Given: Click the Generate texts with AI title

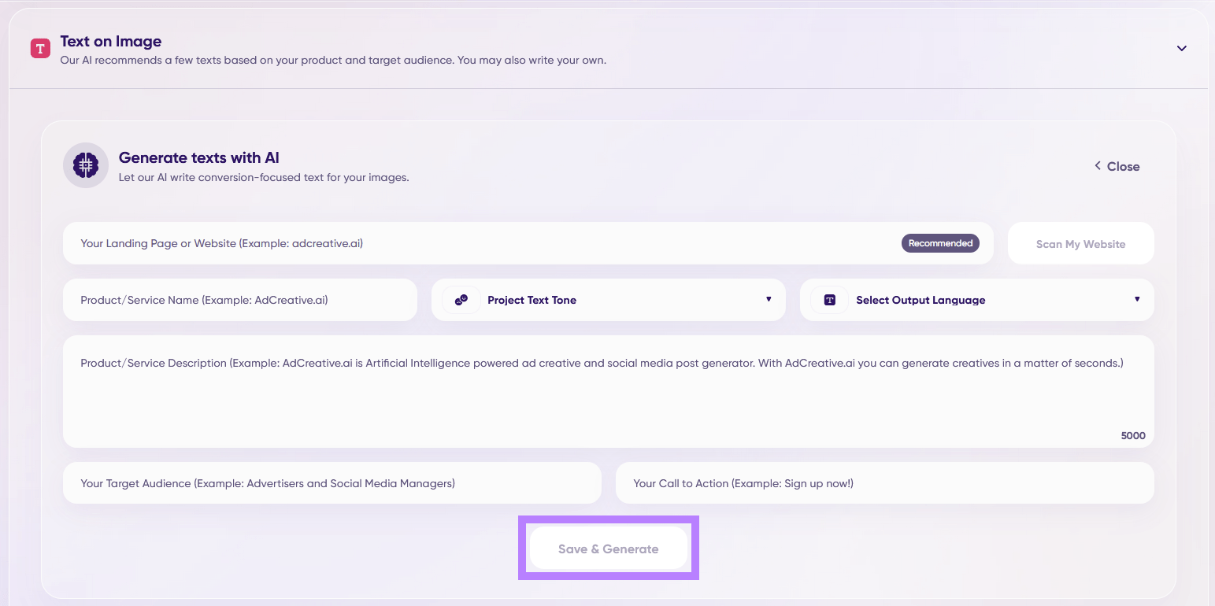Looking at the screenshot, I should [x=198, y=157].
